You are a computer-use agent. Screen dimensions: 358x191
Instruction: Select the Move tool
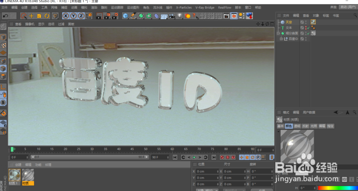[32, 16]
